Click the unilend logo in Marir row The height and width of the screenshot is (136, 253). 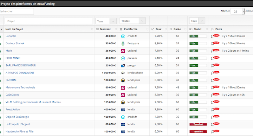pyautogui.click(x=123, y=51)
